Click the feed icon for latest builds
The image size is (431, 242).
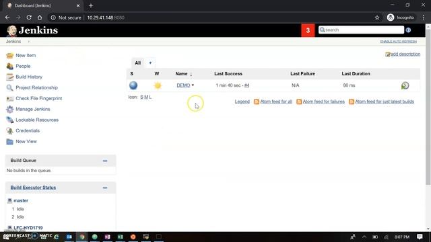pyautogui.click(x=351, y=102)
